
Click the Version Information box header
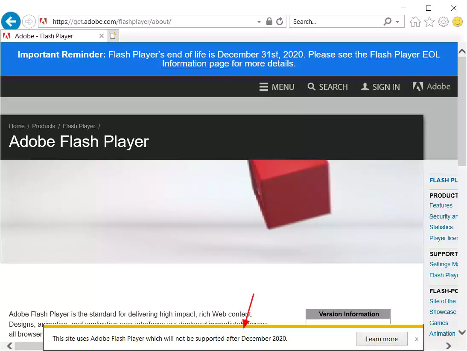[348, 314]
